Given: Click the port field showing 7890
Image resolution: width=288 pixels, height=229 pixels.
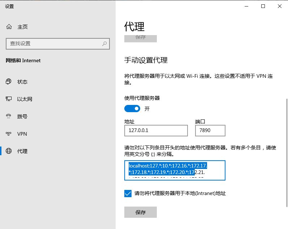Looking at the screenshot, I should click(210, 131).
